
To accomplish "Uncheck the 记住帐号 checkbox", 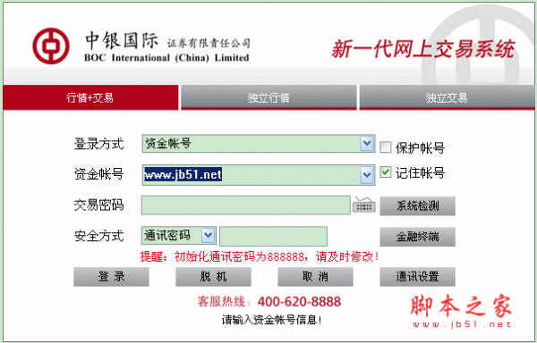I will (385, 171).
